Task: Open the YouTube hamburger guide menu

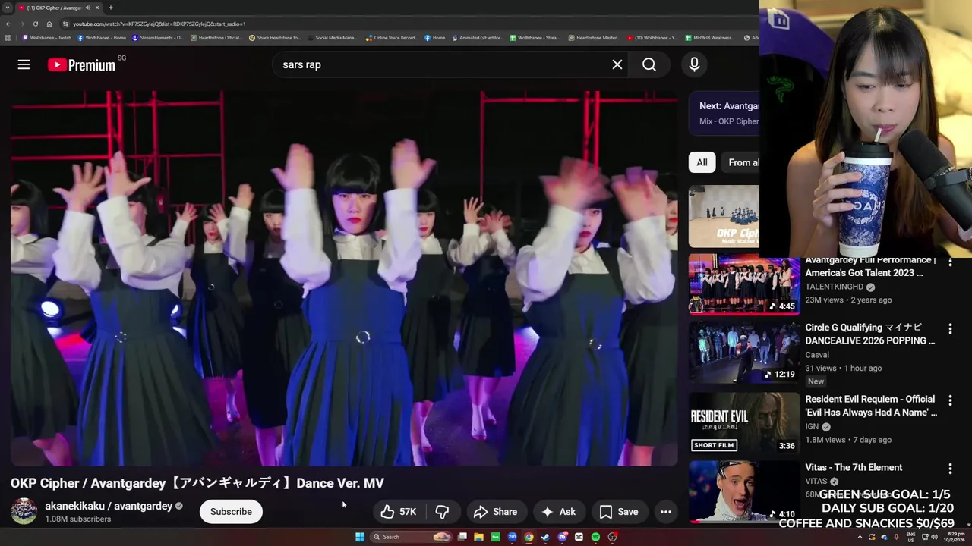Action: point(24,64)
